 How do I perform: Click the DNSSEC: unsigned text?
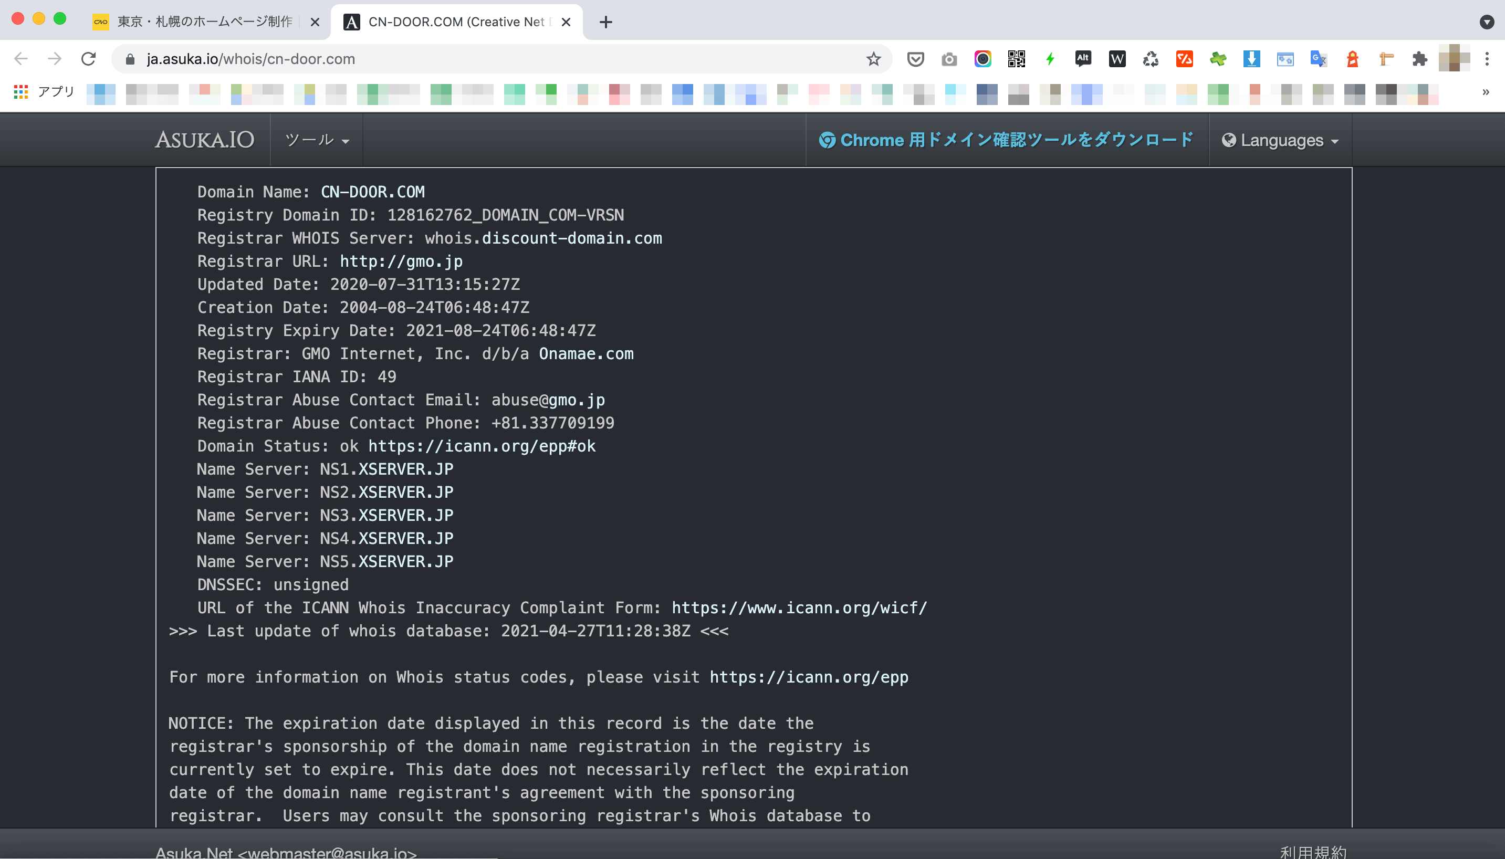coord(273,585)
